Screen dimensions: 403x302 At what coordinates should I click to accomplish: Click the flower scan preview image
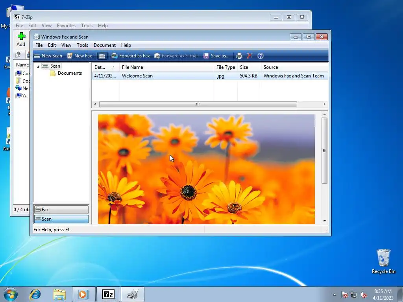[x=206, y=169]
